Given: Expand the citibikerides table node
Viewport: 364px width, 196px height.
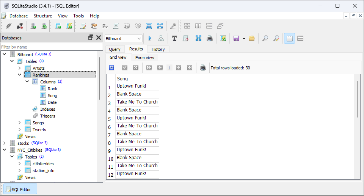Looking at the screenshot, I should [x=20, y=163].
